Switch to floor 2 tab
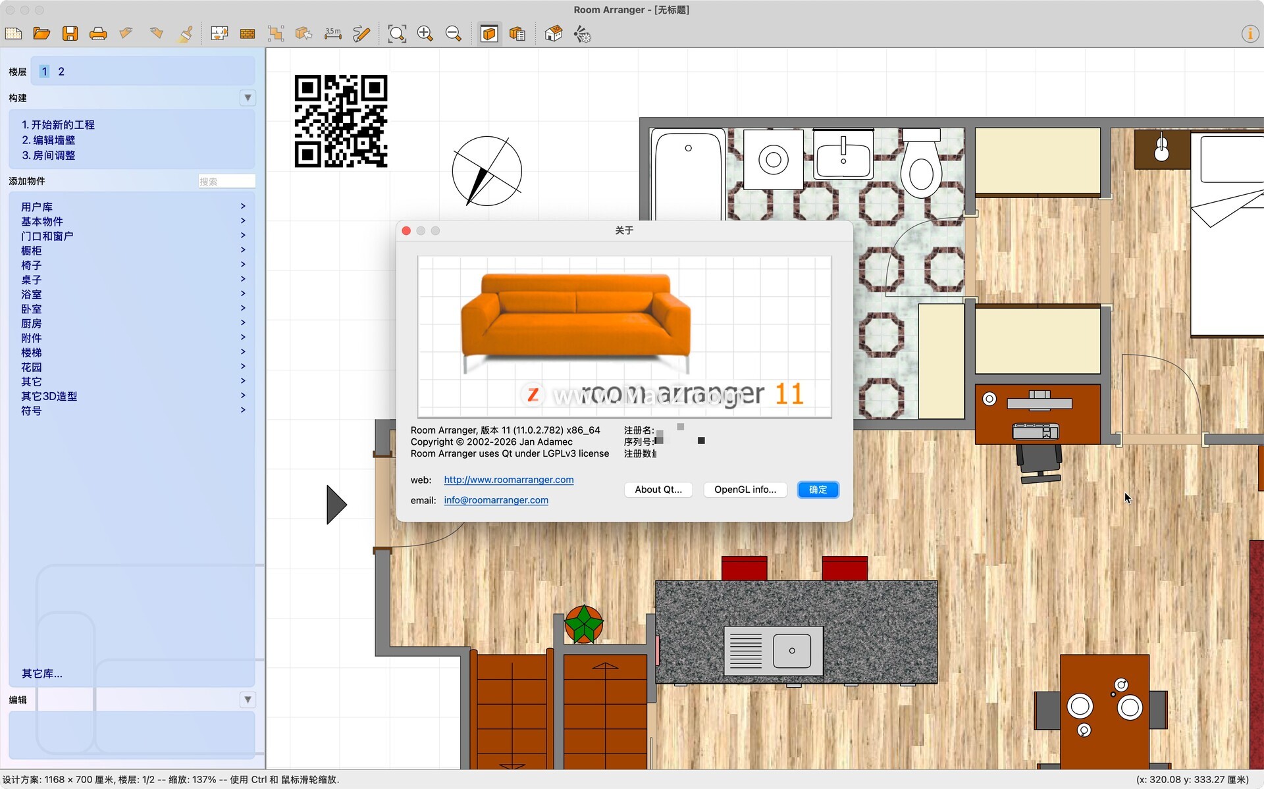This screenshot has height=789, width=1264. [61, 71]
